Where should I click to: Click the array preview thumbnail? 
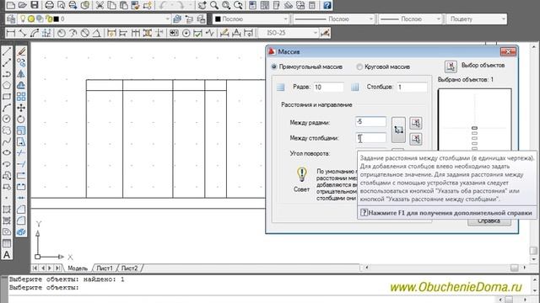coord(474,120)
